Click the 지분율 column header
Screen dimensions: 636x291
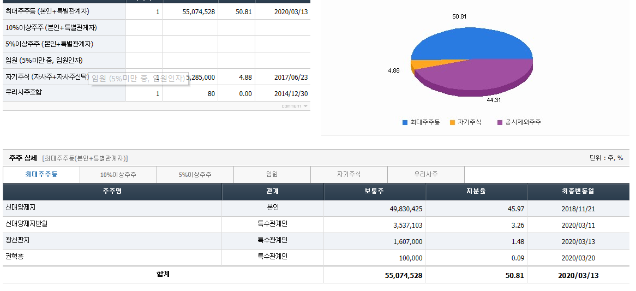[477, 192]
